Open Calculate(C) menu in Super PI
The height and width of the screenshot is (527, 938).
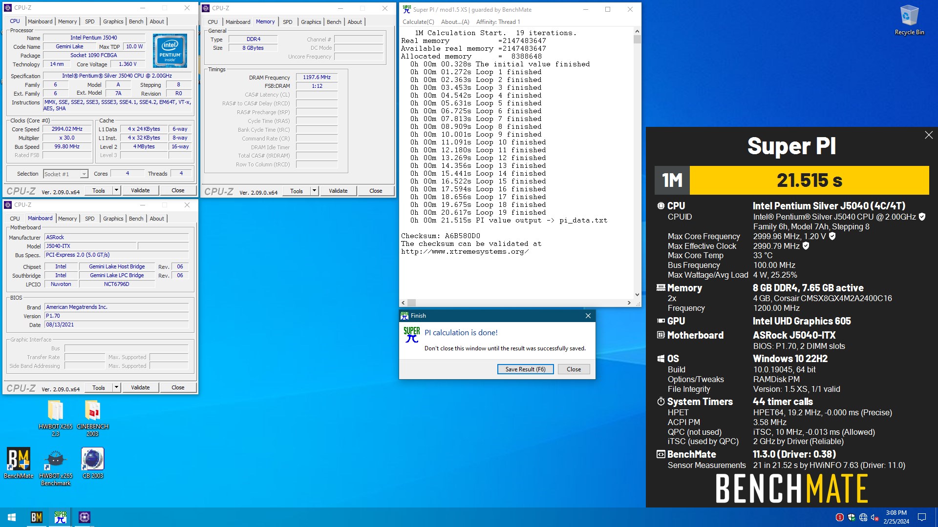[x=418, y=22]
